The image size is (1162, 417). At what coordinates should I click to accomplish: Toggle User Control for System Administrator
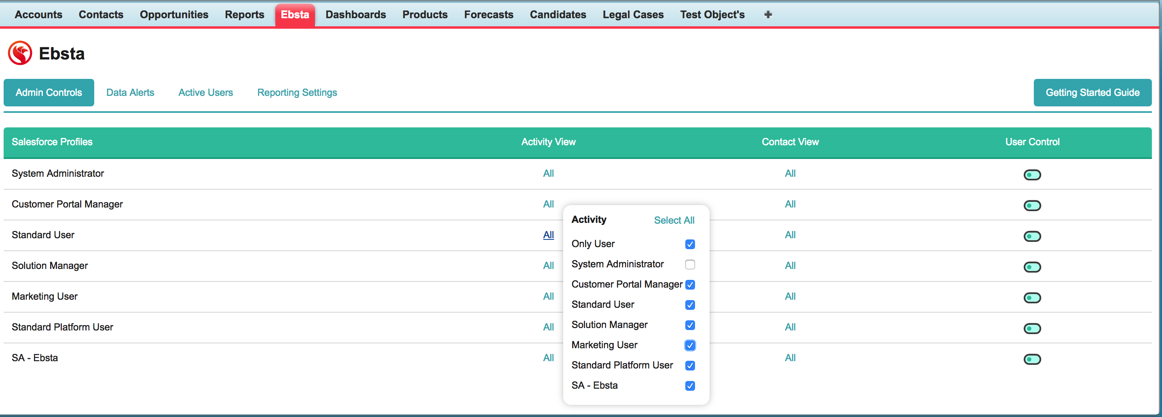[1032, 175]
